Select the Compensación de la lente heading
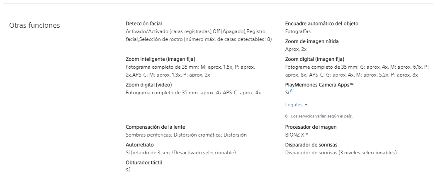The width and height of the screenshot is (433, 175). pyautogui.click(x=155, y=127)
